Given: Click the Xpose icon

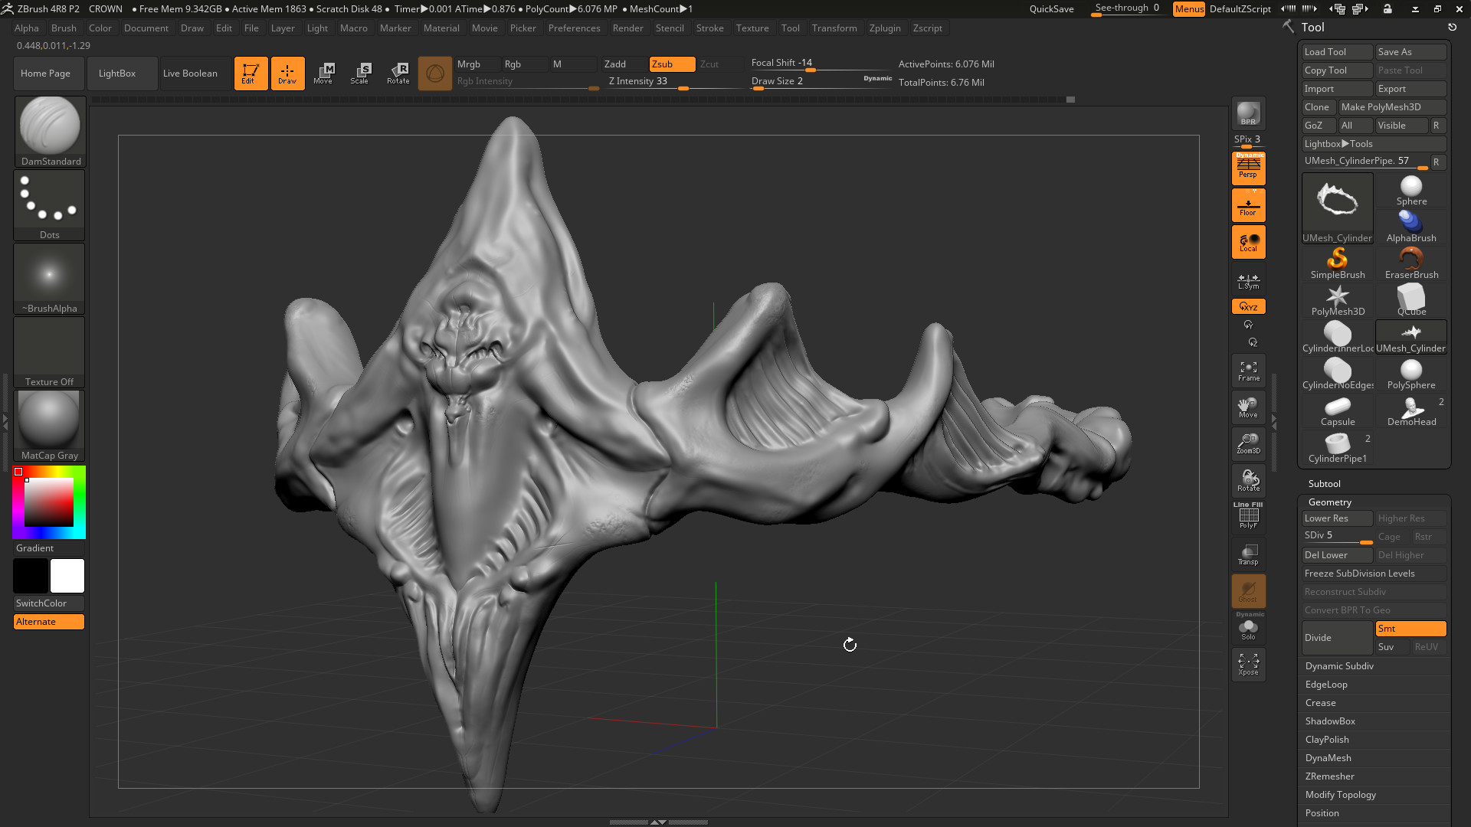Looking at the screenshot, I should point(1248,664).
